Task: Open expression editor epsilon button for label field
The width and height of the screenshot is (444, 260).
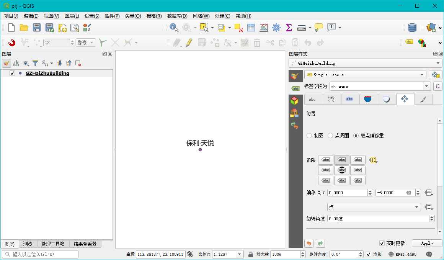Action: pos(437,87)
